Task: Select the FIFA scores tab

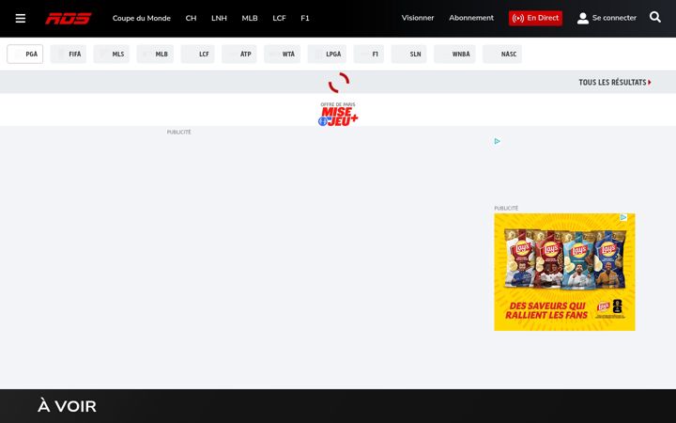Action: tap(69, 54)
